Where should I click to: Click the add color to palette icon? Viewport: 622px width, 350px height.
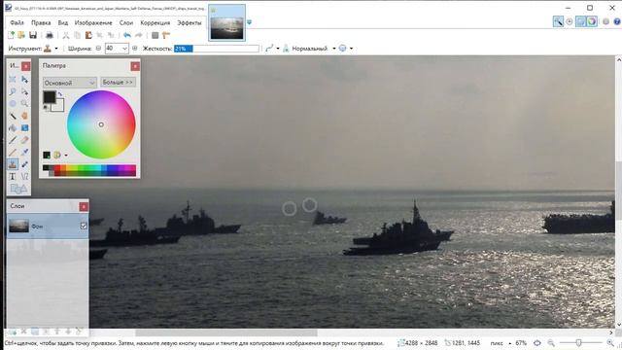47,155
